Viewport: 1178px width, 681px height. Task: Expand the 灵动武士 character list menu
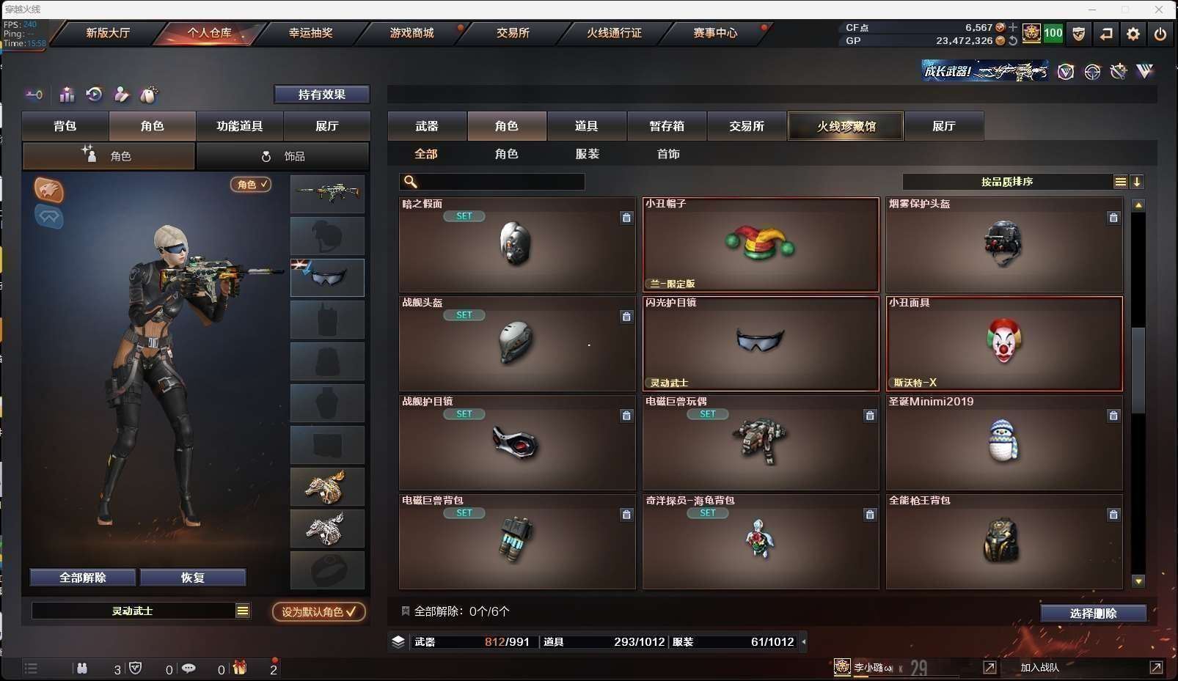tap(243, 611)
